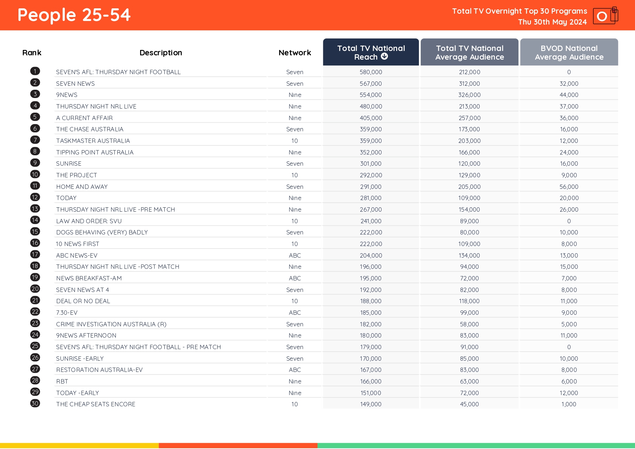The width and height of the screenshot is (635, 449).
Task: Click the TV screen logo in the orange header
Action: (602, 16)
